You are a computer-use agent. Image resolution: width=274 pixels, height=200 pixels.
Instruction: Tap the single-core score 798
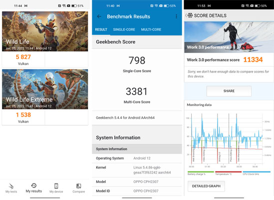tap(137, 60)
